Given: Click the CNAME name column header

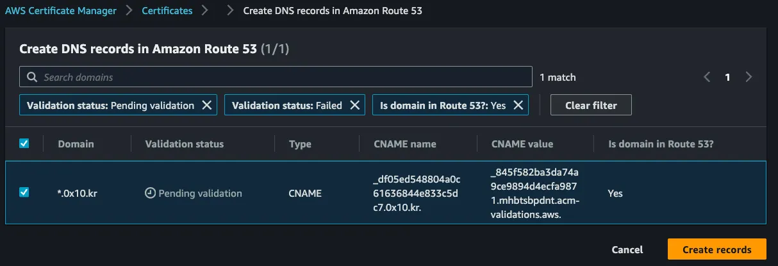Looking at the screenshot, I should point(405,144).
